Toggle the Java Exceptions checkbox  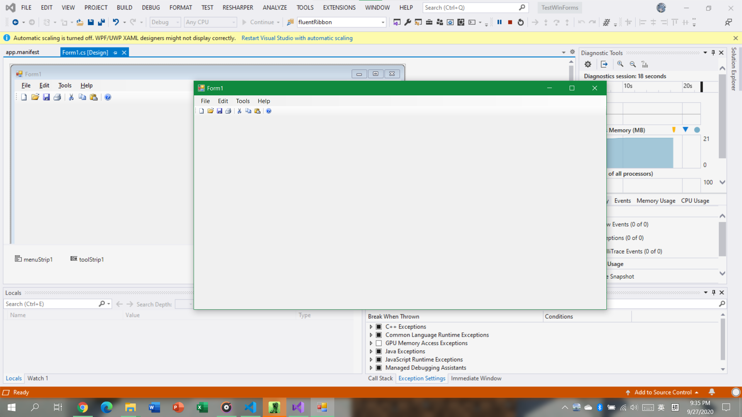tap(379, 351)
